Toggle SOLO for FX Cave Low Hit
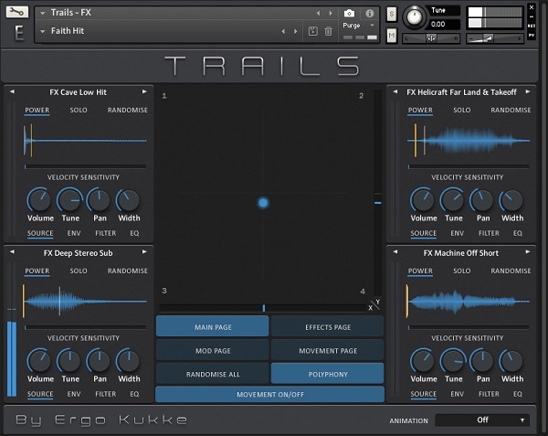This screenshot has height=436, width=548. (x=79, y=110)
